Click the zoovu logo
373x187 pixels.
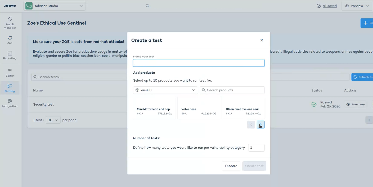(x=10, y=6)
